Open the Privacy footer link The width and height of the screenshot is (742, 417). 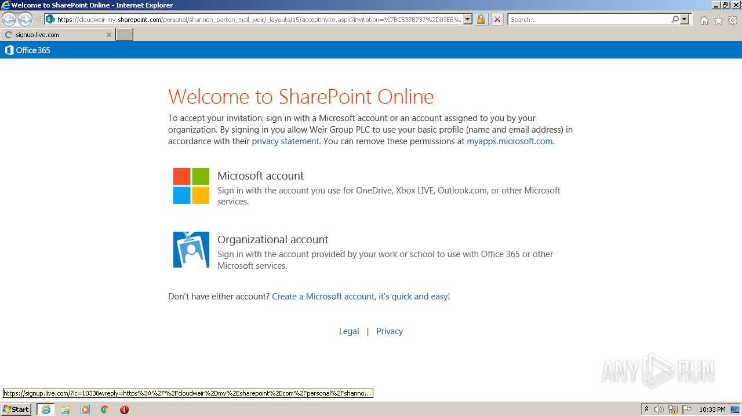390,331
